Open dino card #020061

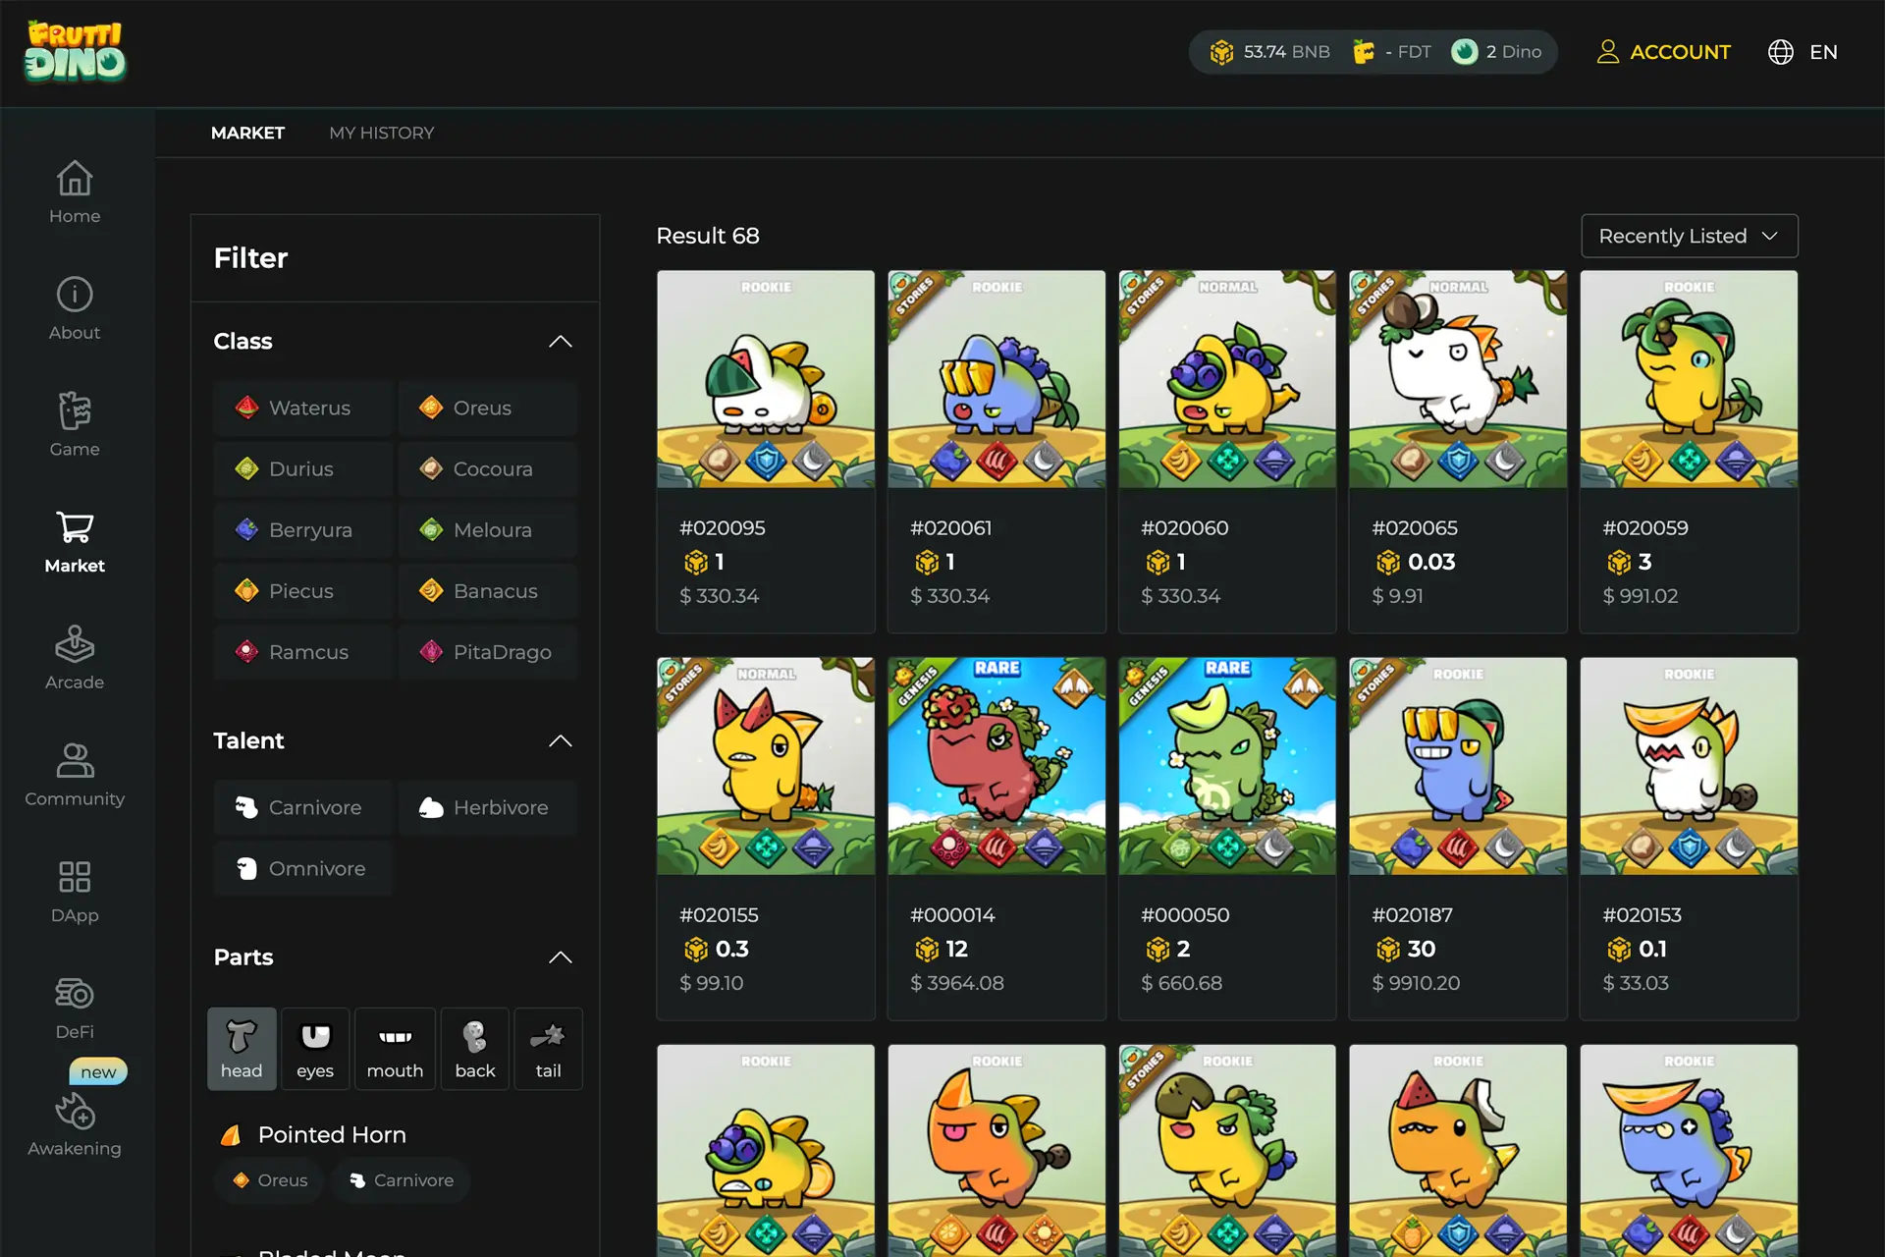coord(996,452)
